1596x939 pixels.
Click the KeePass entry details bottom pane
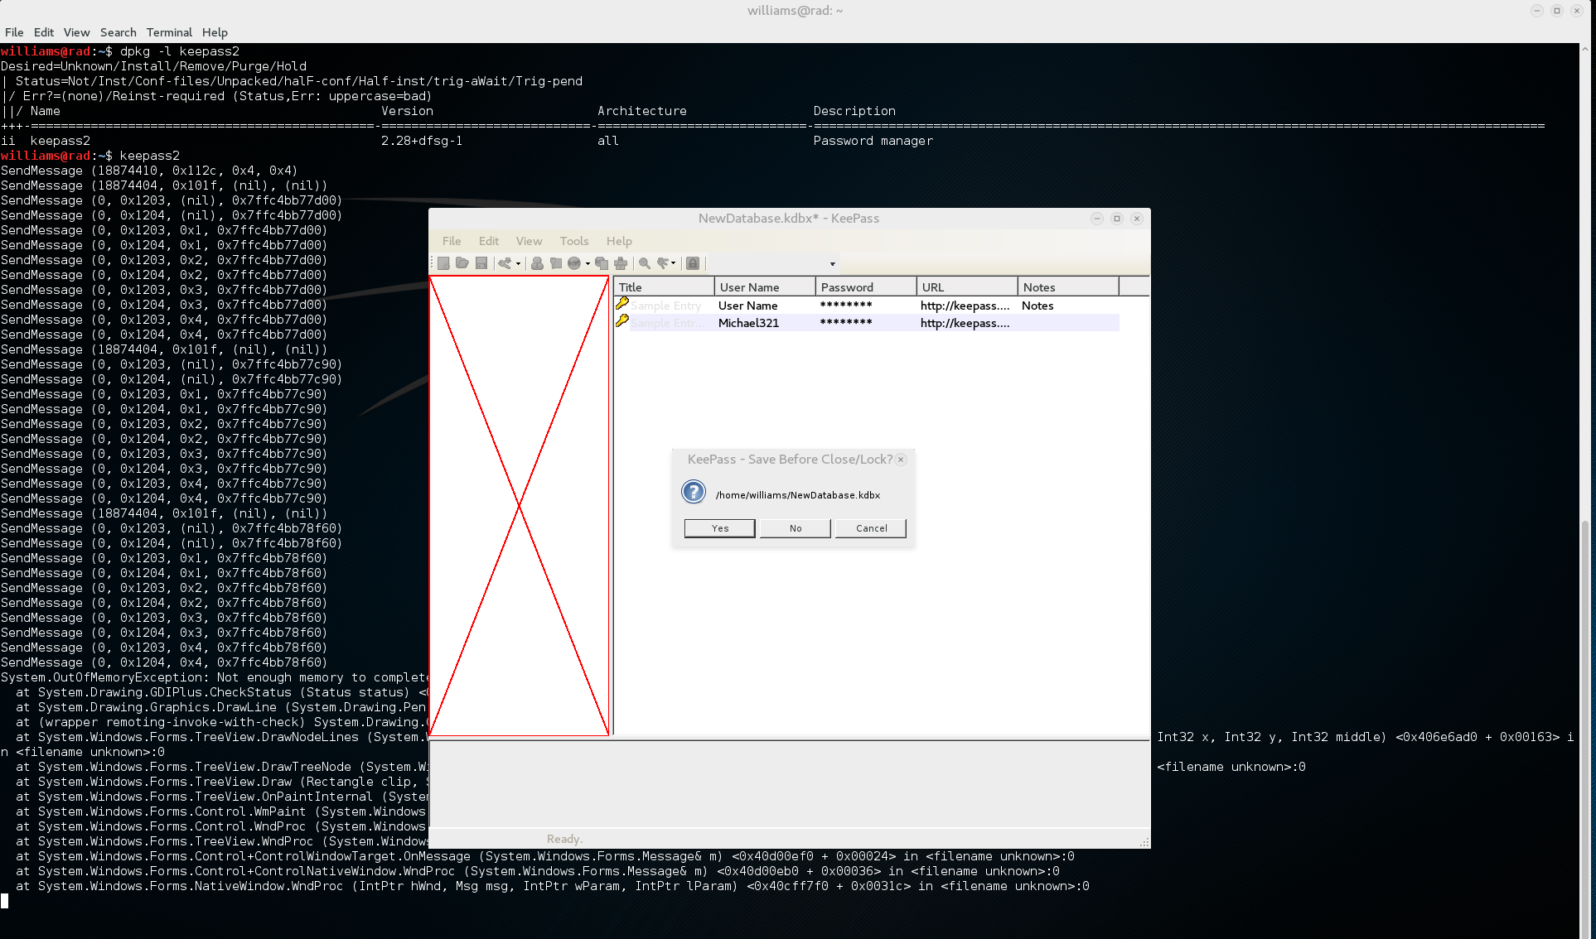click(790, 783)
